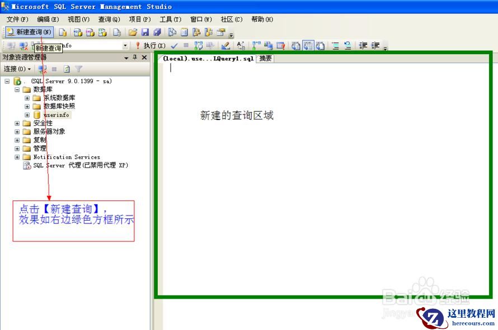This screenshot has width=498, height=330.
Task: Click the Filter funnel icon
Action: click(78, 69)
